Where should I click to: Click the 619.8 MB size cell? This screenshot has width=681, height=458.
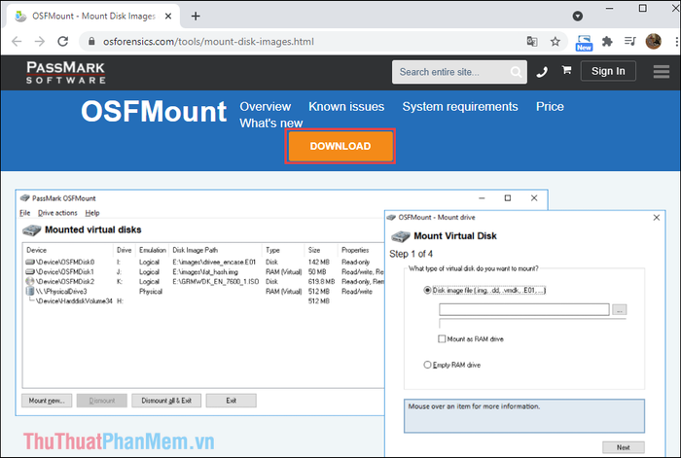[x=321, y=281]
